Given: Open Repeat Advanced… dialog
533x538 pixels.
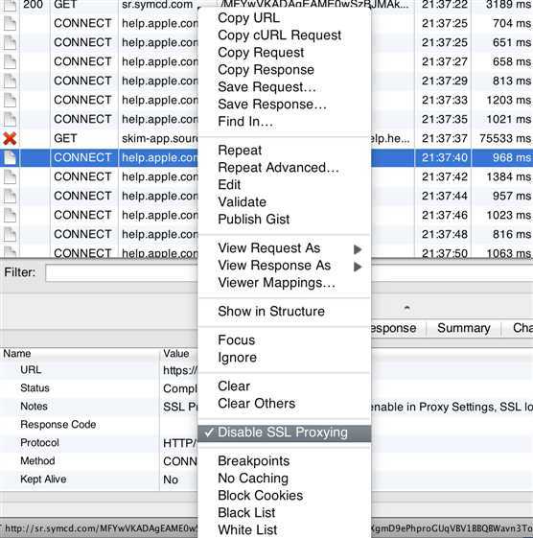Looking at the screenshot, I should (x=279, y=168).
